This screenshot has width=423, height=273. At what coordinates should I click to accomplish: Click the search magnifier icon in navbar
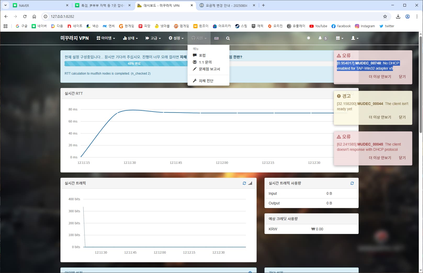(228, 38)
